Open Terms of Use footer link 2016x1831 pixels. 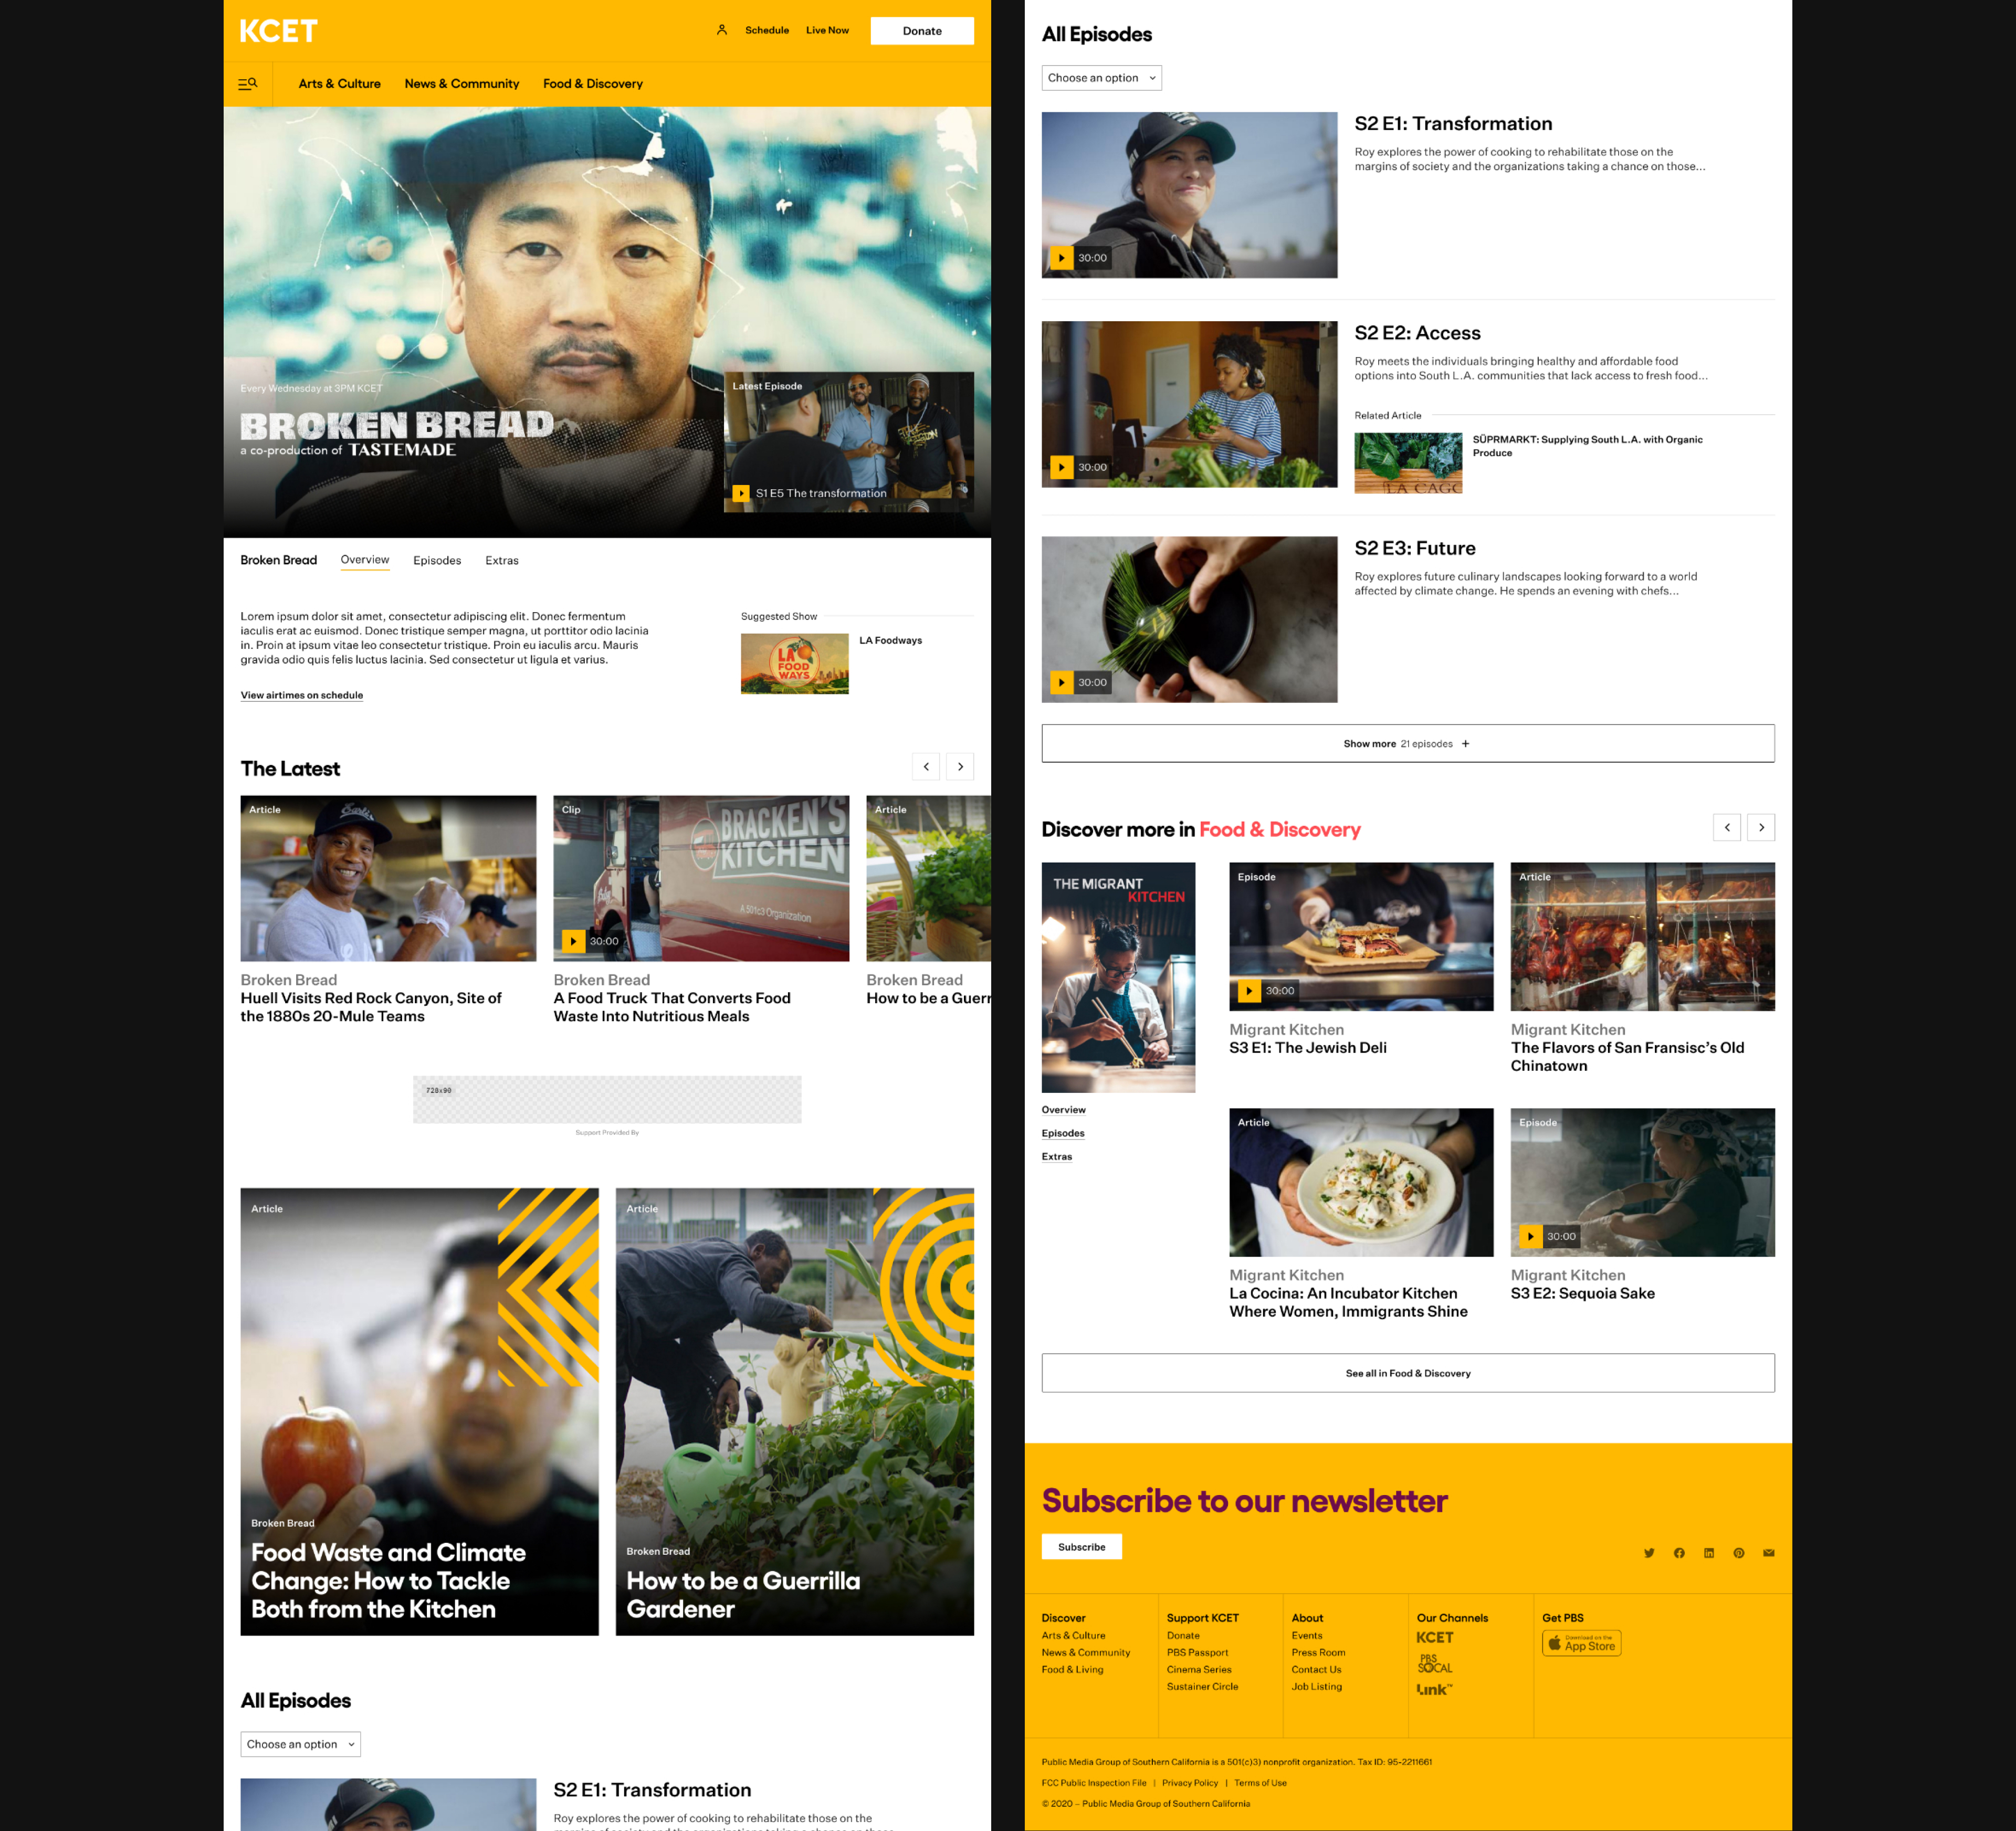[x=1261, y=1783]
